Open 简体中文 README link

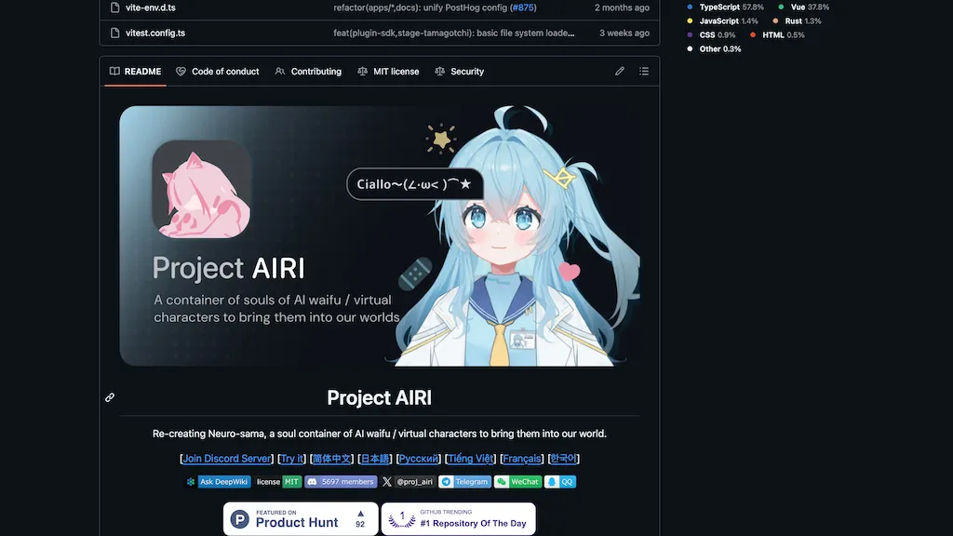coord(331,459)
